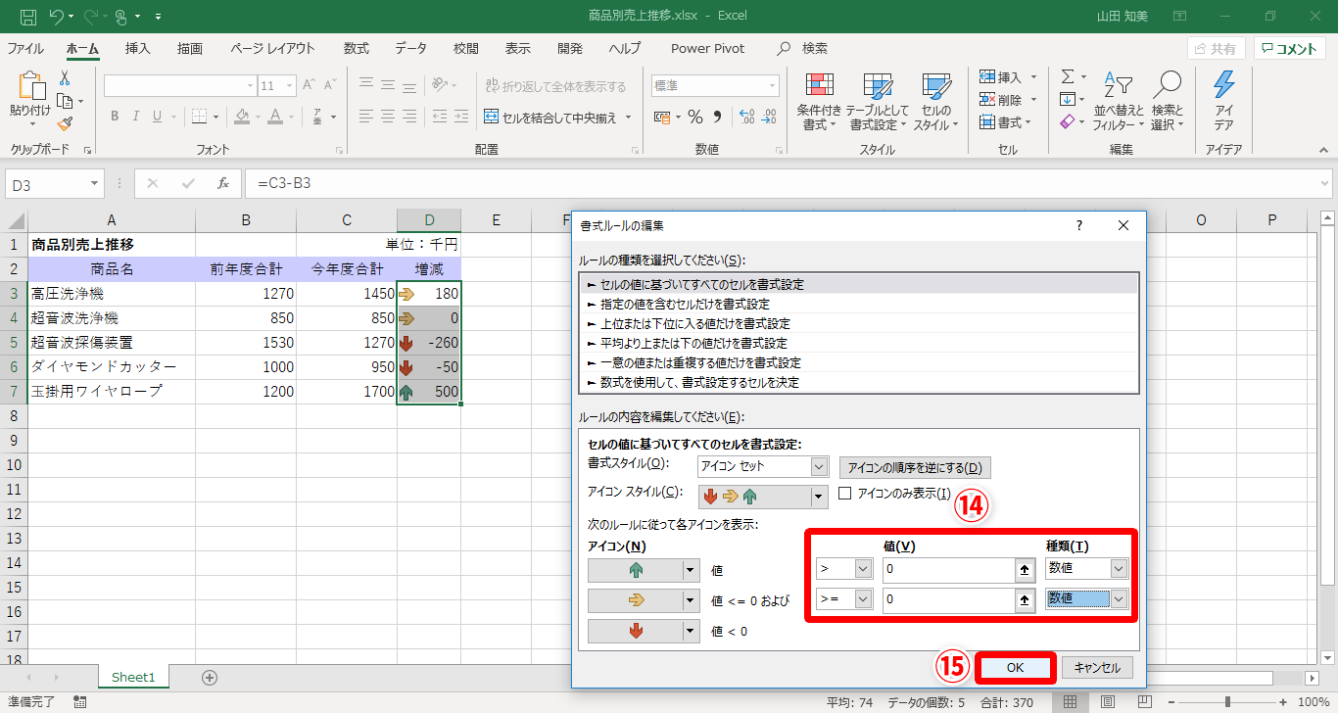Viewport: 1338px width, 713px height.
Task: Save the workbook using the floppy disk icon
Action: coord(28,17)
